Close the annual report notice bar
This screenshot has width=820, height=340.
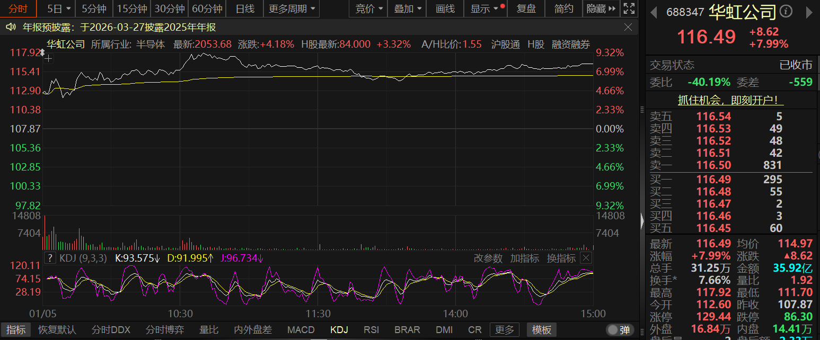[x=628, y=28]
